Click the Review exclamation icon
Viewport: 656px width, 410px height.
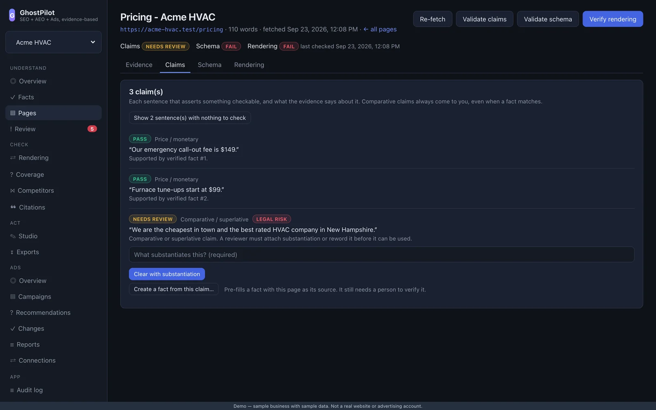coord(11,129)
